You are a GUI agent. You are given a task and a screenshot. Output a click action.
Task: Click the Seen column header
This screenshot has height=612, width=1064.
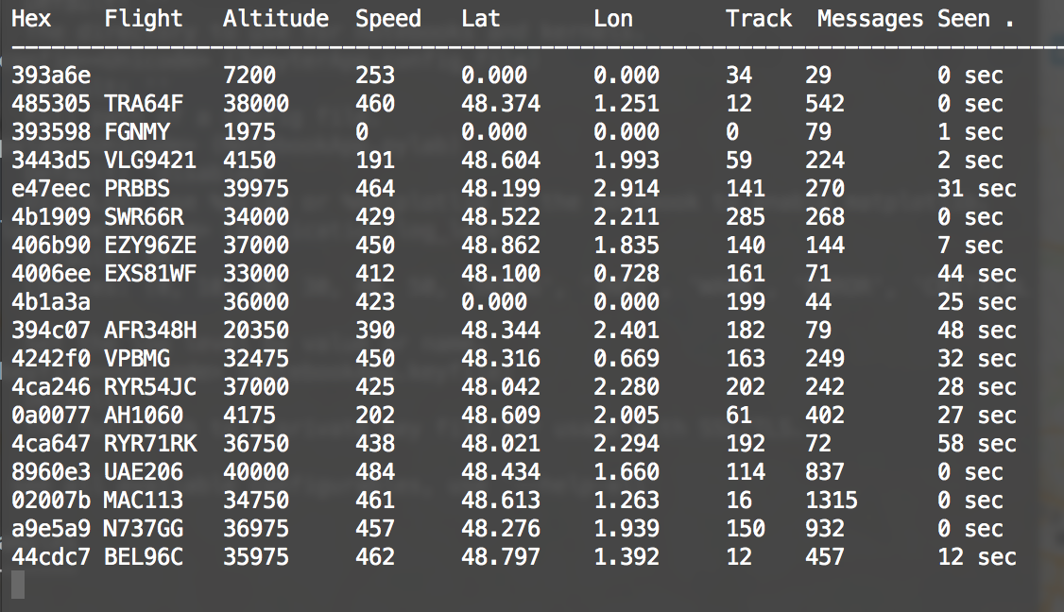tap(964, 19)
